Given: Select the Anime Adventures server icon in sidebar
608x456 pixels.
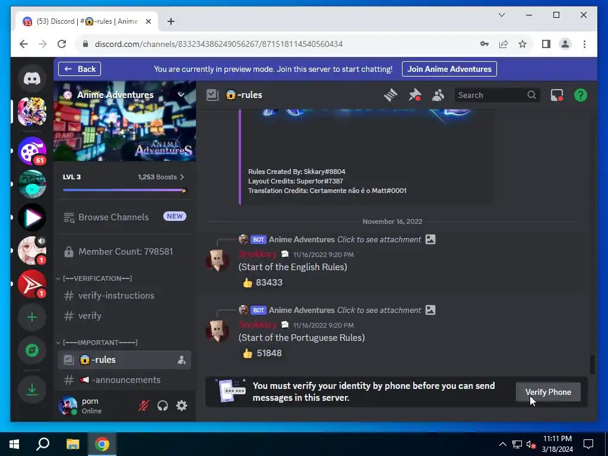Looking at the screenshot, I should click(32, 112).
